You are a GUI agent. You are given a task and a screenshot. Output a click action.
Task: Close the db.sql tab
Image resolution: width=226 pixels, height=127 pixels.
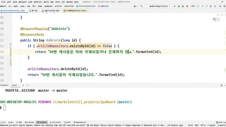coord(39,11)
